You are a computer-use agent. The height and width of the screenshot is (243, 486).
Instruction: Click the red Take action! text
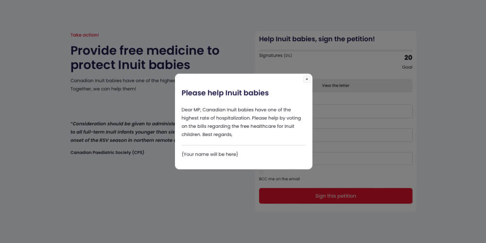point(85,35)
